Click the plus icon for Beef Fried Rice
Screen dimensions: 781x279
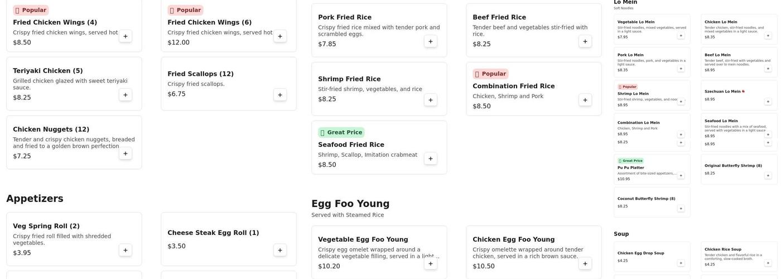point(585,41)
